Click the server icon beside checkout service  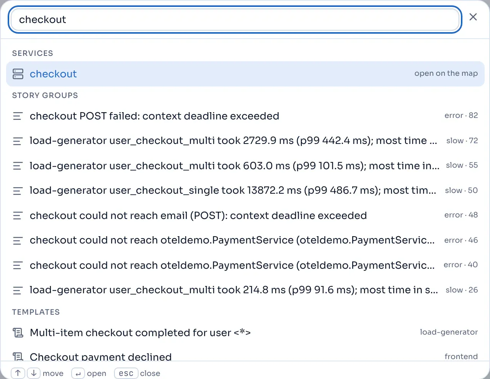coord(18,74)
